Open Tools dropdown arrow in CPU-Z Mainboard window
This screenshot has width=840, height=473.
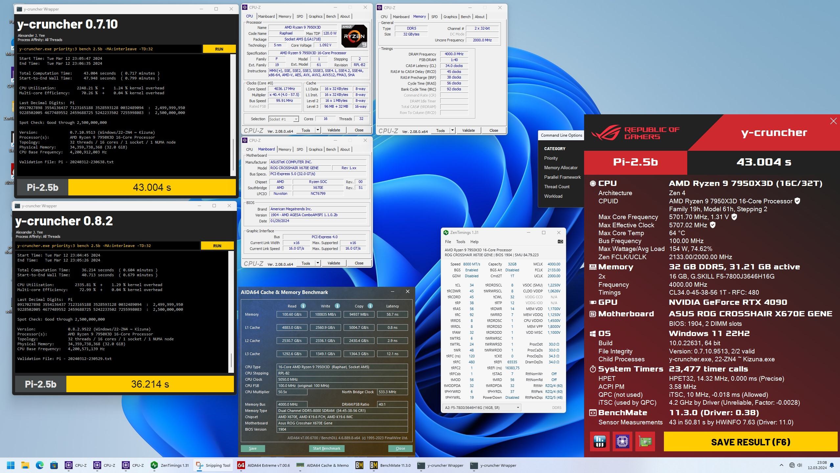318,263
